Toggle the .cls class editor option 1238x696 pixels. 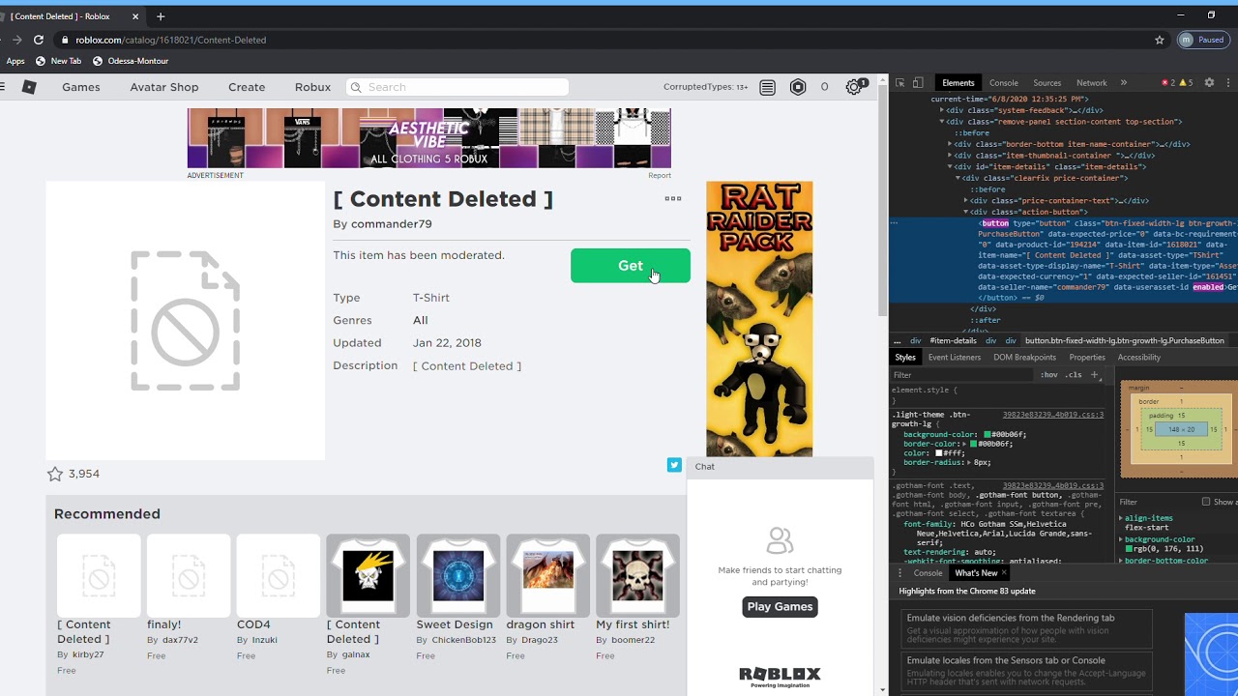click(x=1074, y=375)
